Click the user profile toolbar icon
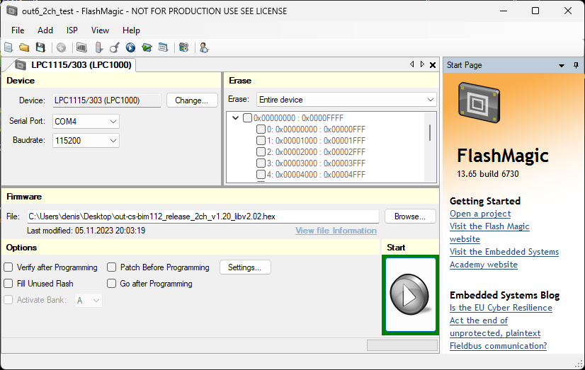 pos(204,47)
